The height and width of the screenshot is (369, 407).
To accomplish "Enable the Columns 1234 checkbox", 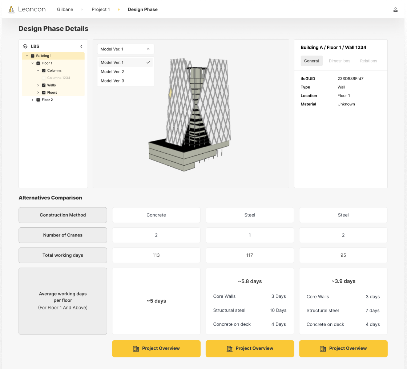I will (x=44, y=78).
